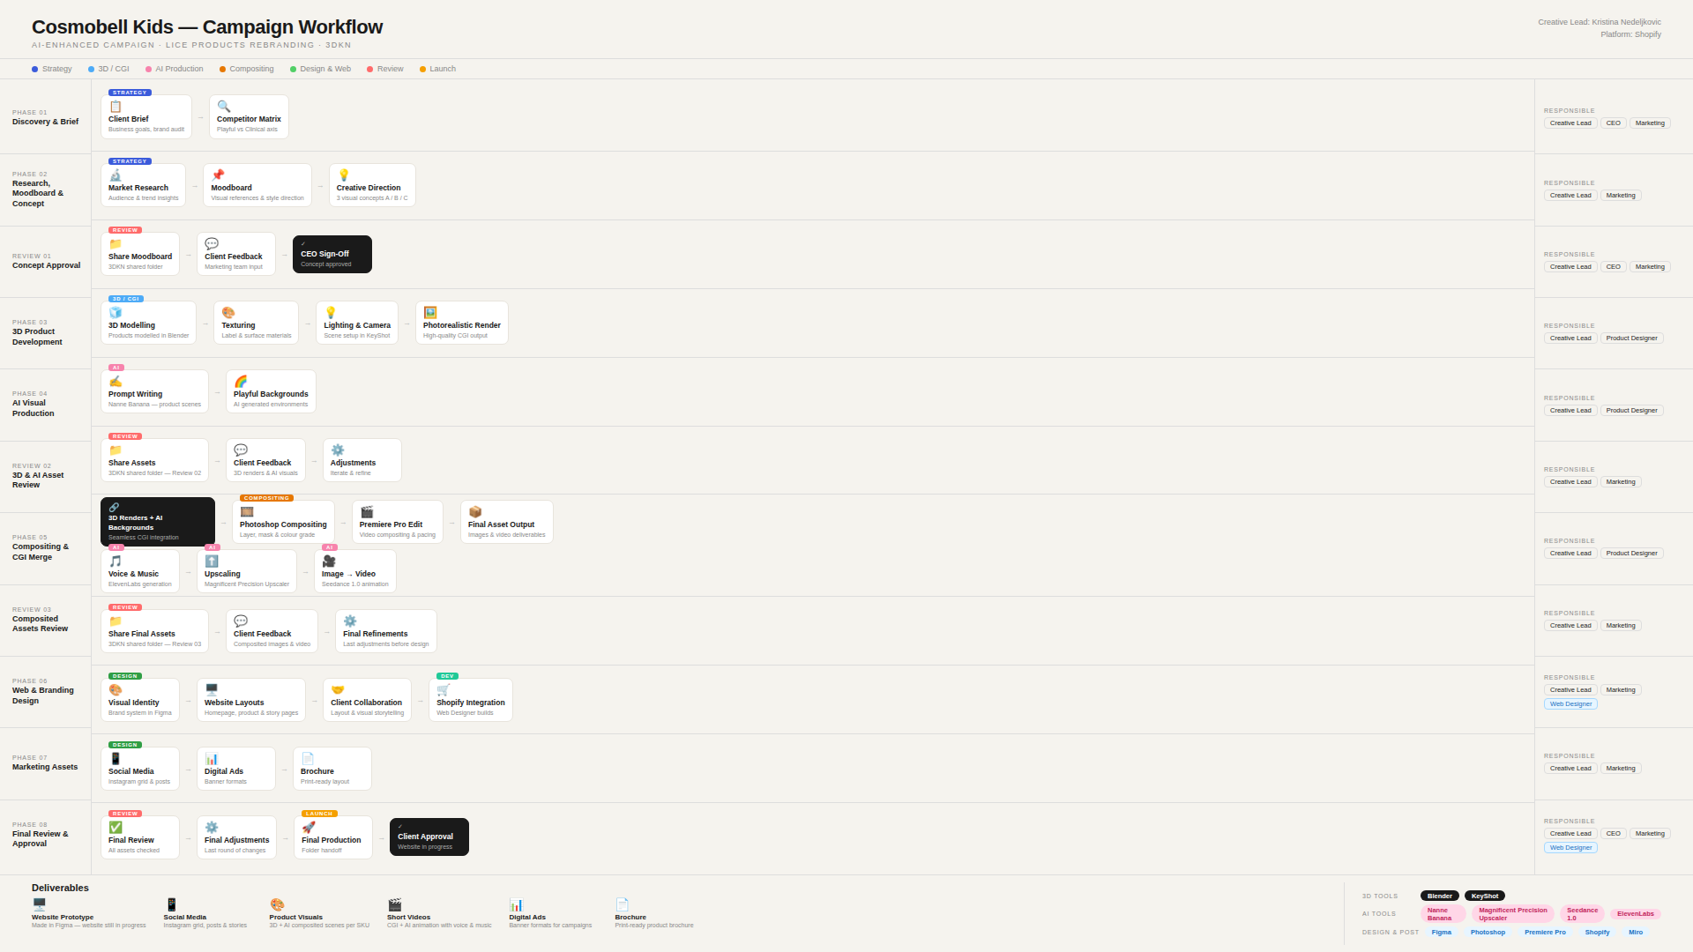Click the yellow Launch color dot
Viewport: 1693px width, 952px height.
tap(423, 69)
